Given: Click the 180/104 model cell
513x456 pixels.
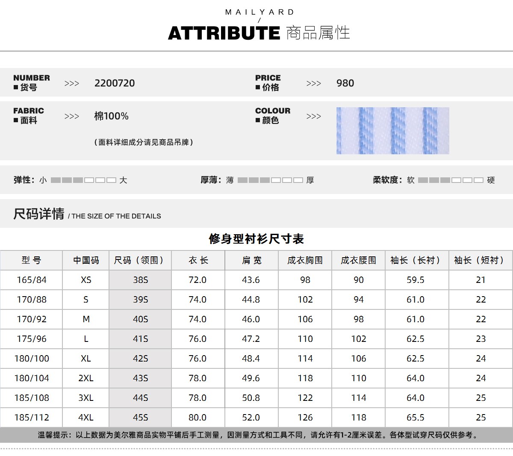Looking at the screenshot, I should tap(32, 378).
